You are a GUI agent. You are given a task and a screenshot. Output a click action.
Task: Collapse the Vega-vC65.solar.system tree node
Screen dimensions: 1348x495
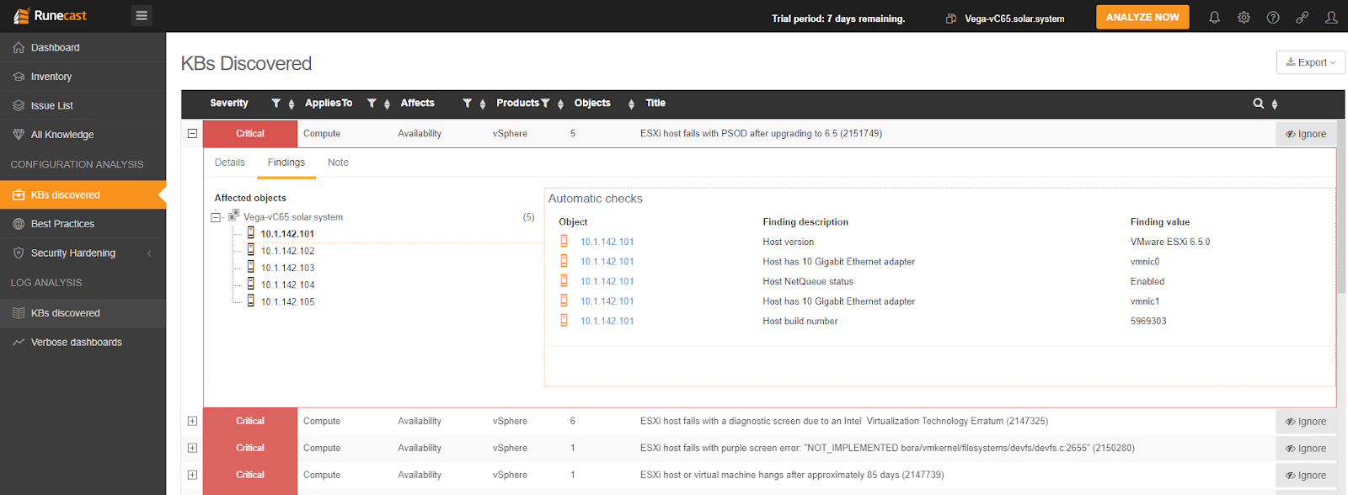(216, 217)
